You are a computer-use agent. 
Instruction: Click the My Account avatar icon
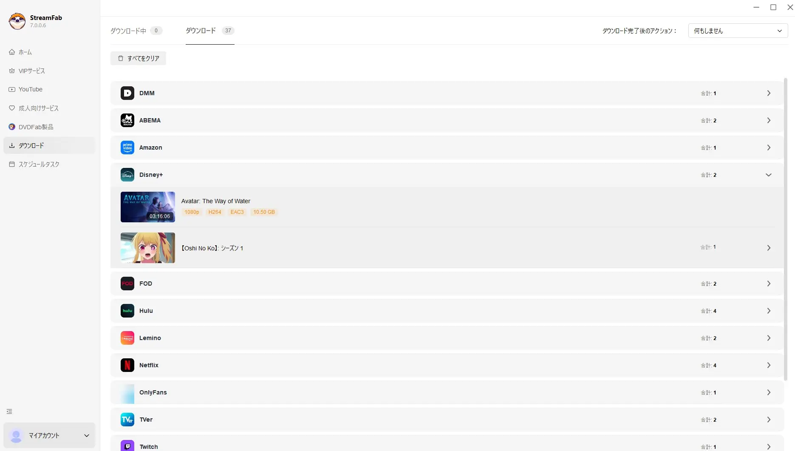16,436
